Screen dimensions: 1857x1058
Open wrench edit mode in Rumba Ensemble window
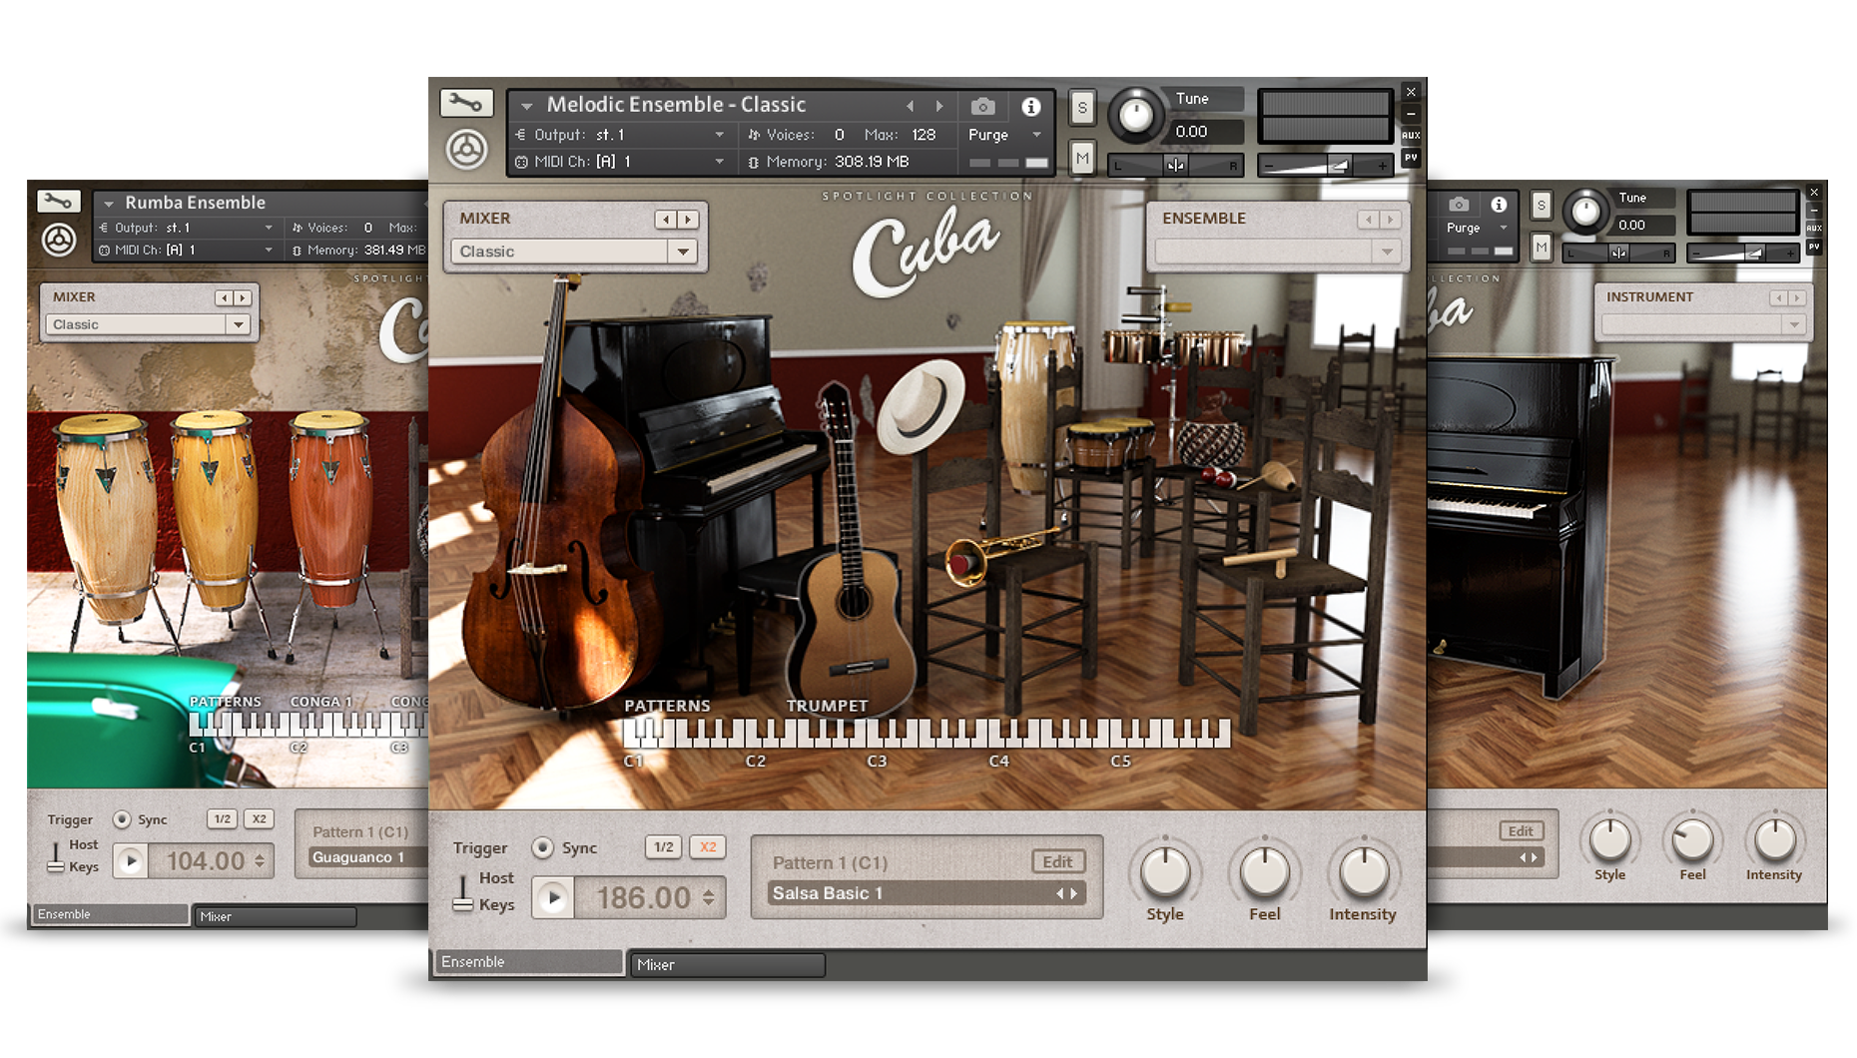tap(59, 201)
